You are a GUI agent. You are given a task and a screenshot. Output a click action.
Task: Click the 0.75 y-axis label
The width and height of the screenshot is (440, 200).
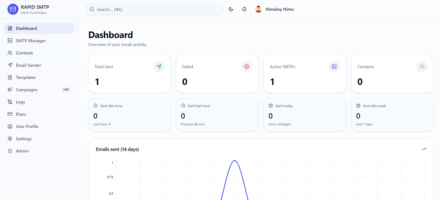pos(110,177)
